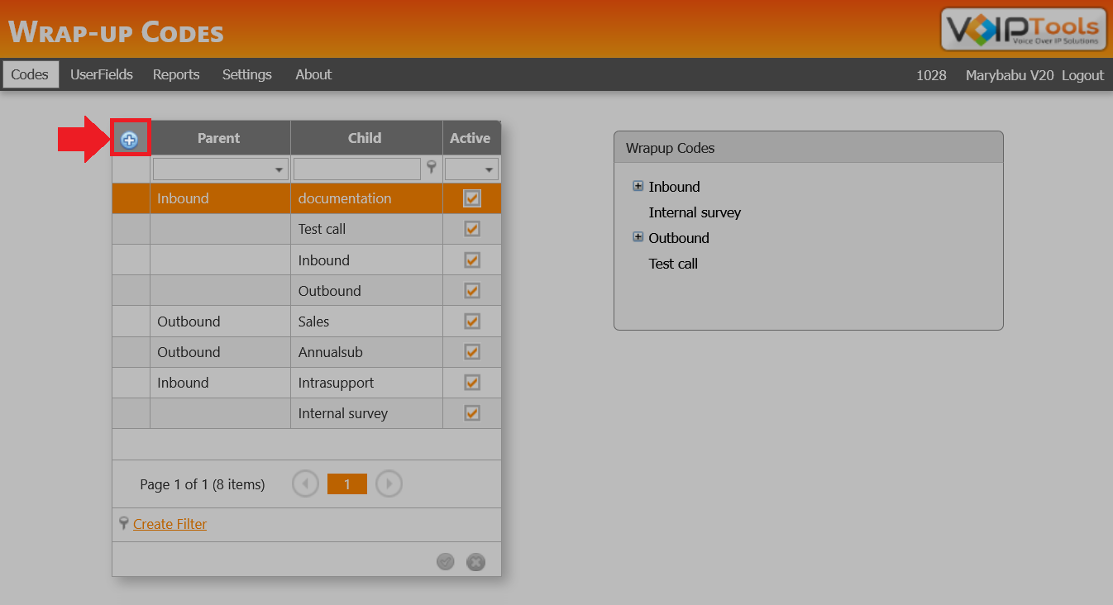
Task: Uncheck Active for the documentation row
Action: click(471, 198)
